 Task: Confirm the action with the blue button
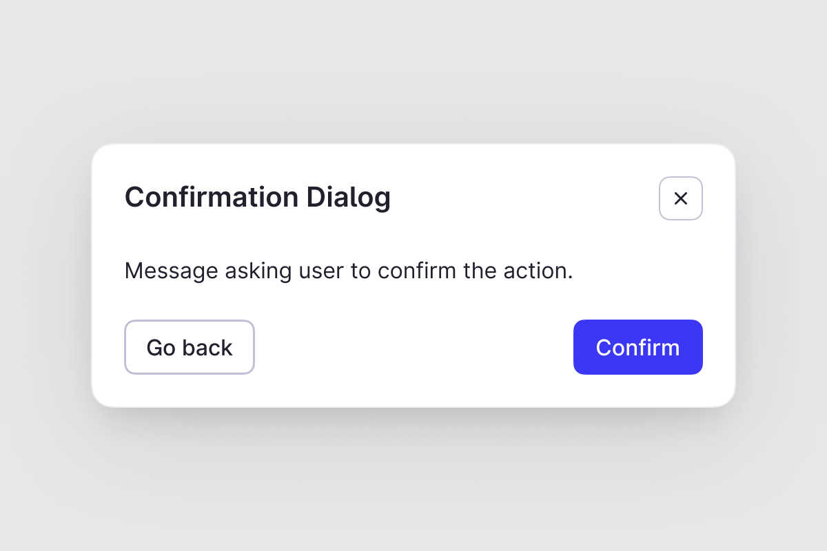[637, 347]
